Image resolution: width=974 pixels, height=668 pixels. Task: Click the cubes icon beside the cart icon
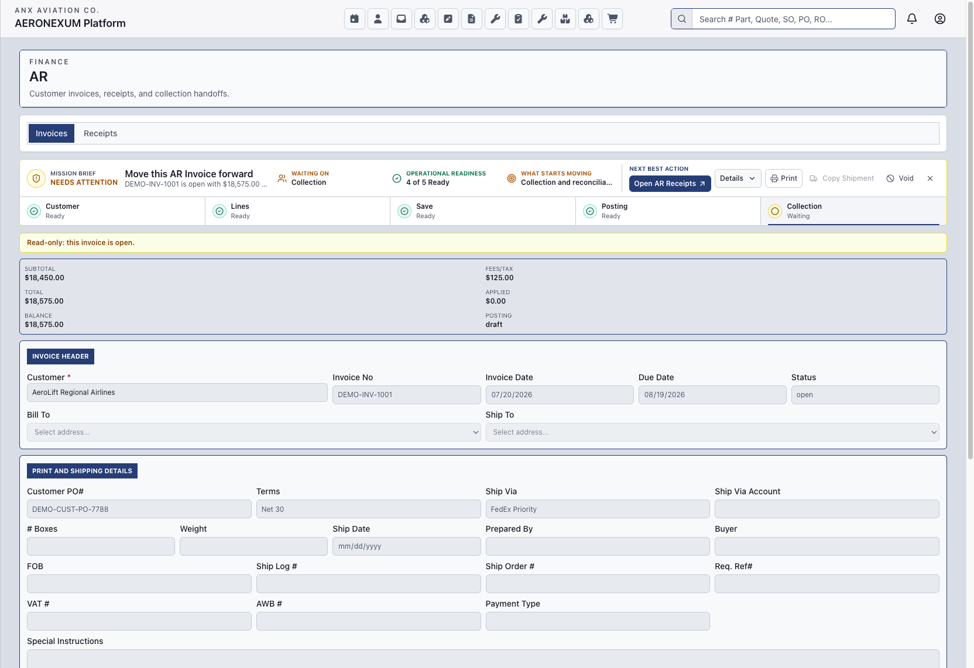click(x=589, y=19)
